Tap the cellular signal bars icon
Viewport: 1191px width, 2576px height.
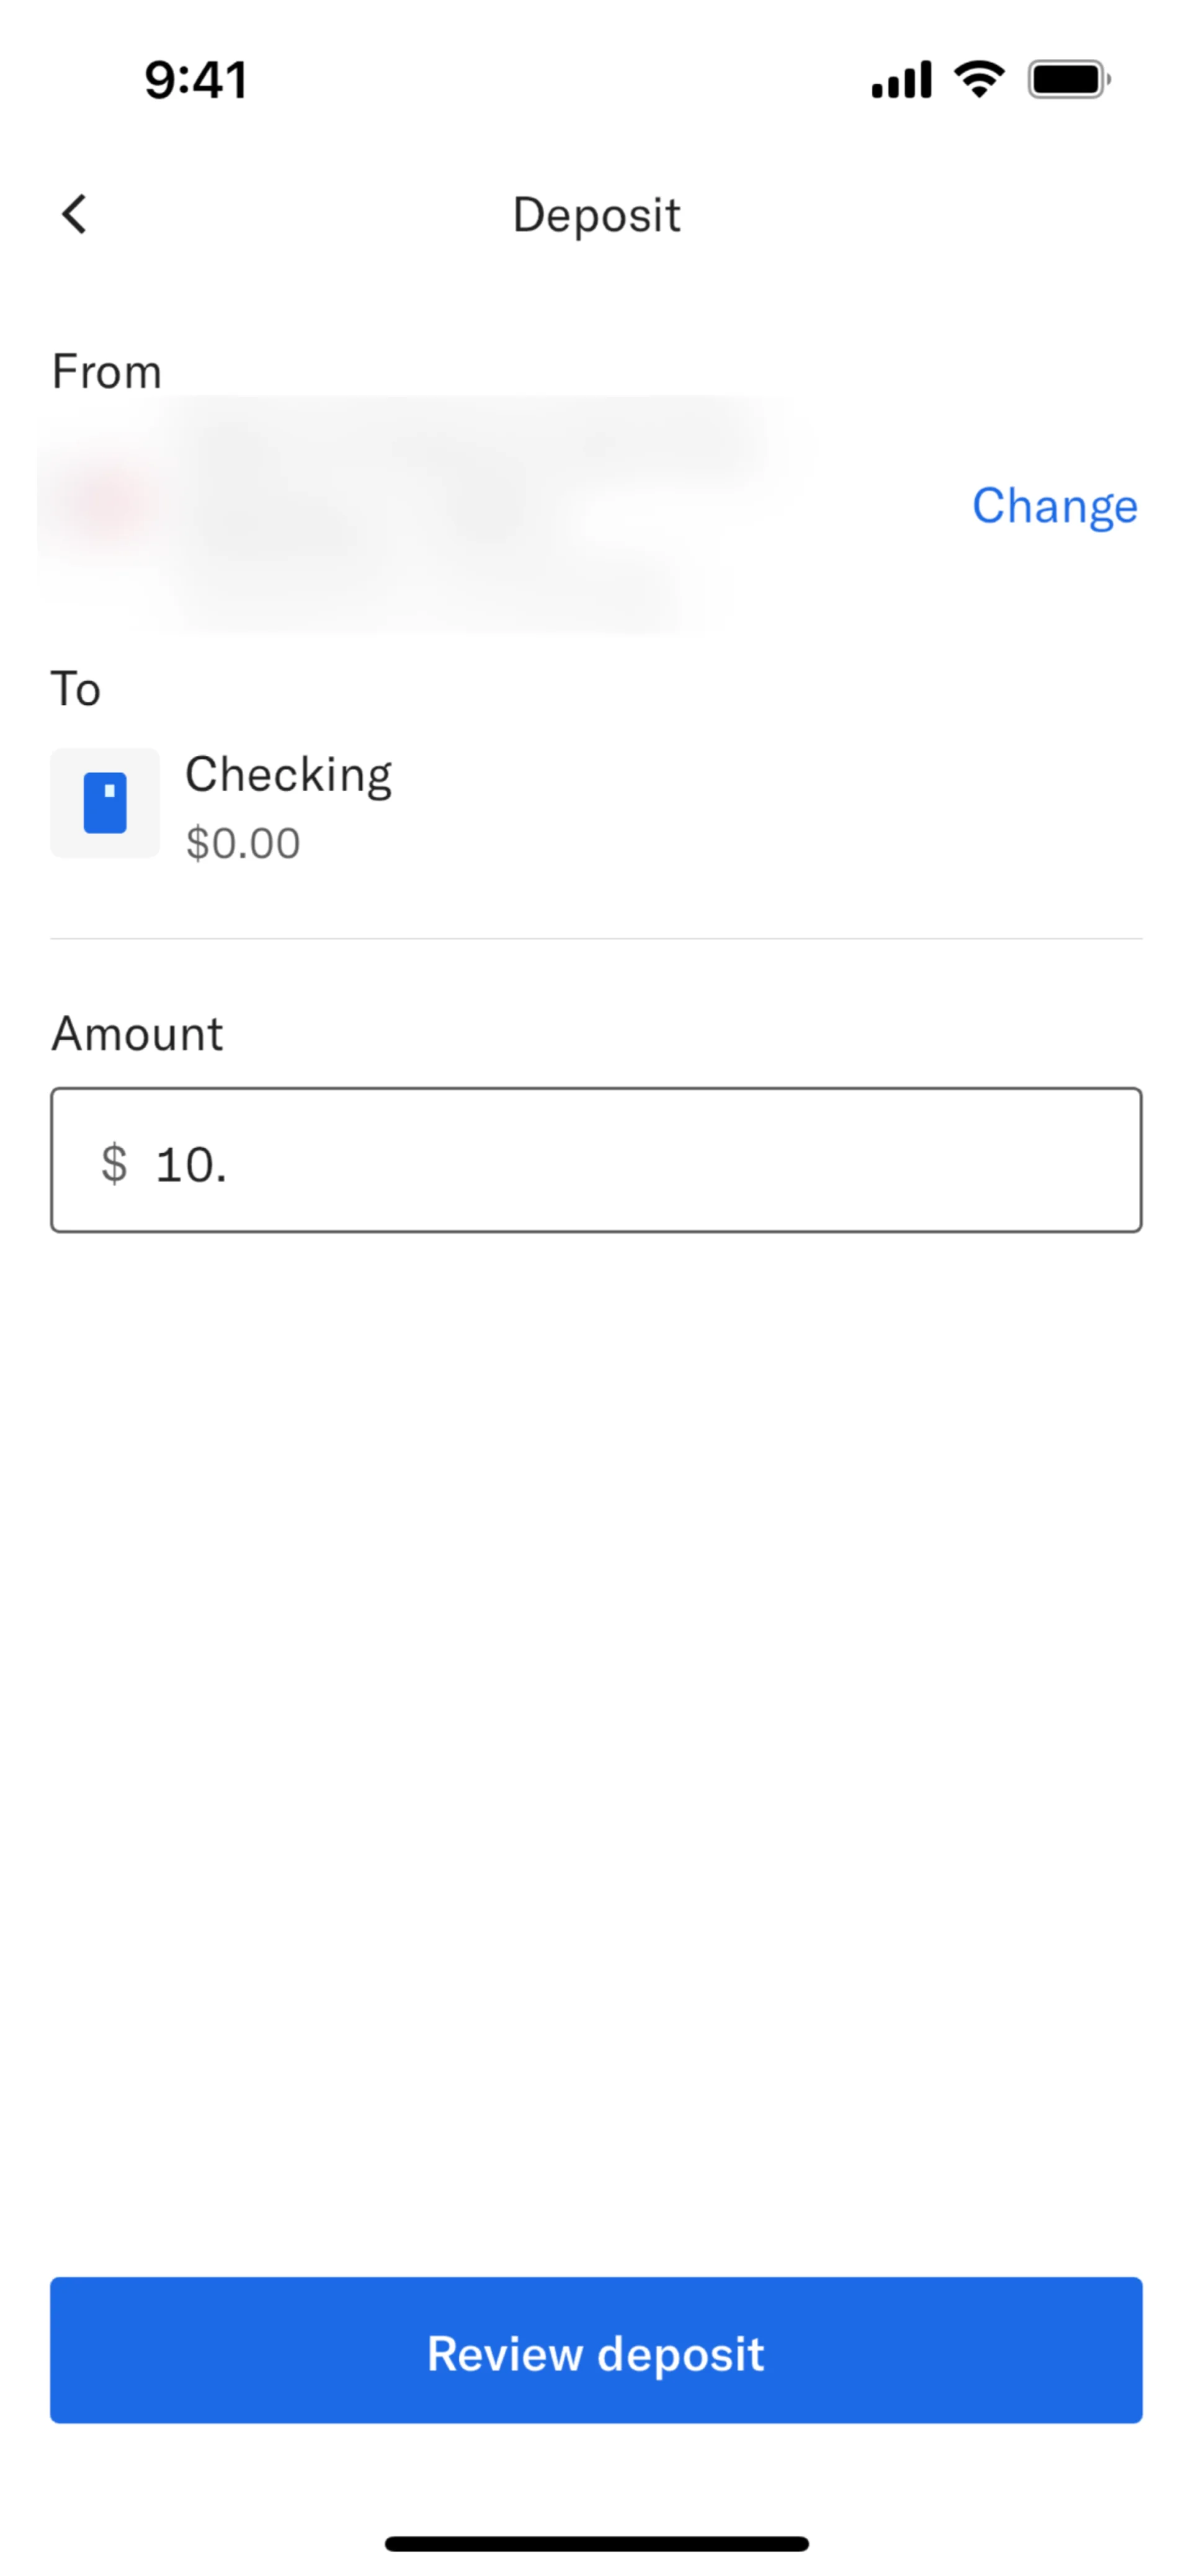point(901,80)
